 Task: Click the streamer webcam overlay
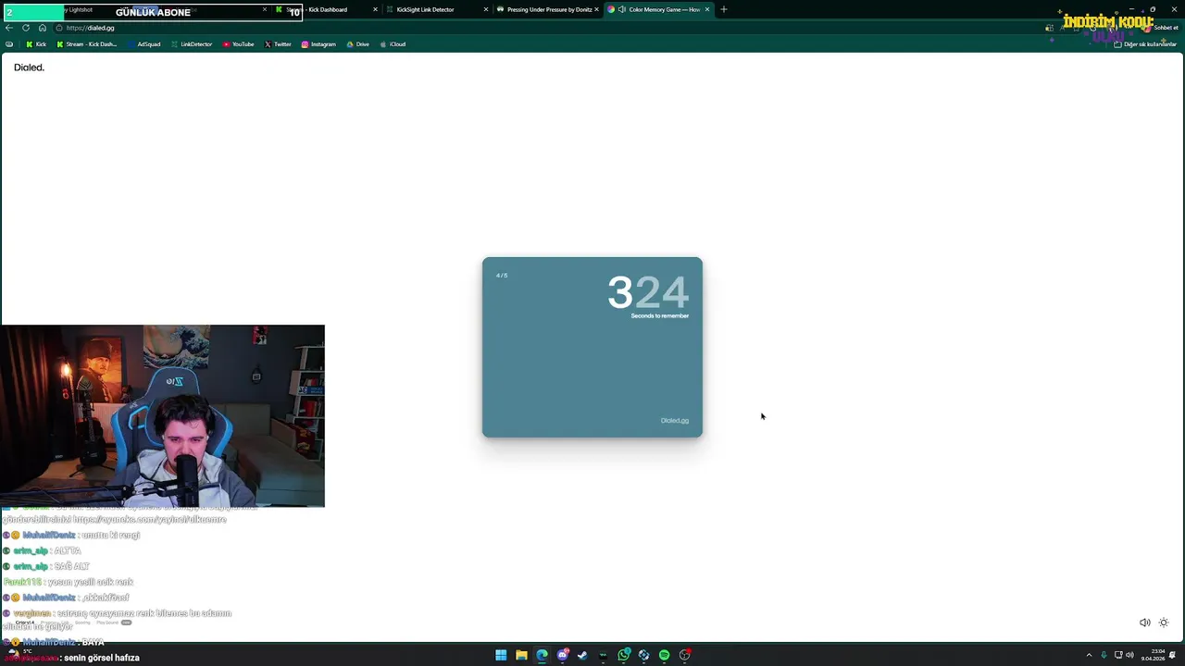click(x=162, y=415)
